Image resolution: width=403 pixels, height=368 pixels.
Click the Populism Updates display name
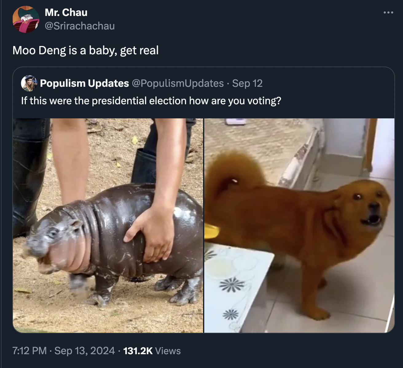[x=84, y=83]
